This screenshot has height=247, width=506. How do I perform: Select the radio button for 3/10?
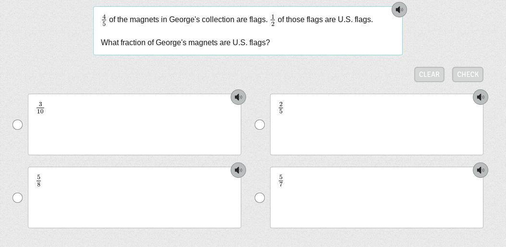[18, 125]
